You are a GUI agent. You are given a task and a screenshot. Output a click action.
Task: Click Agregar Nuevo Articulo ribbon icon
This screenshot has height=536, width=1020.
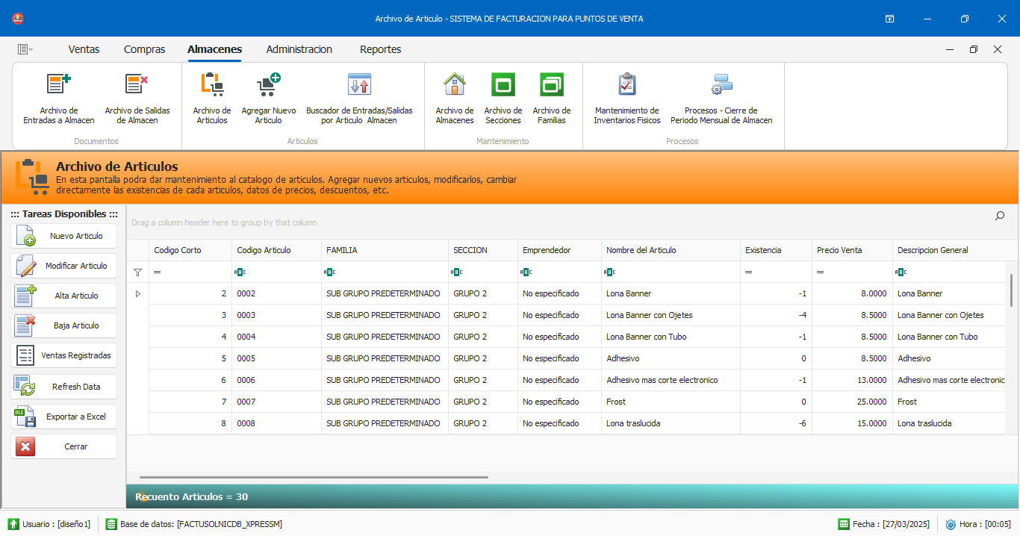(268, 98)
